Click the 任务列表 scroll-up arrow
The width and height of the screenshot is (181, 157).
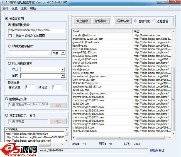pyautogui.click(x=67, y=130)
